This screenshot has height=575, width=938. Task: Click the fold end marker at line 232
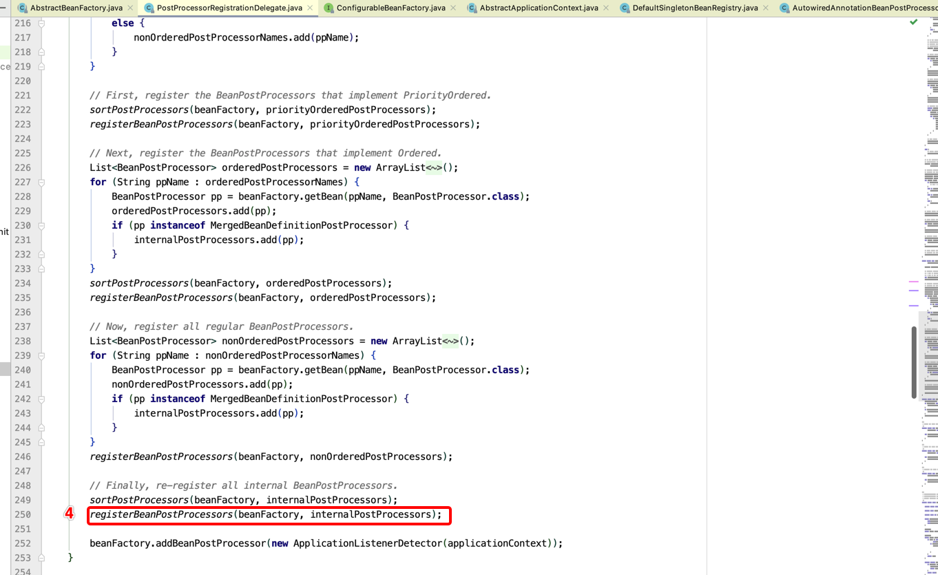41,254
